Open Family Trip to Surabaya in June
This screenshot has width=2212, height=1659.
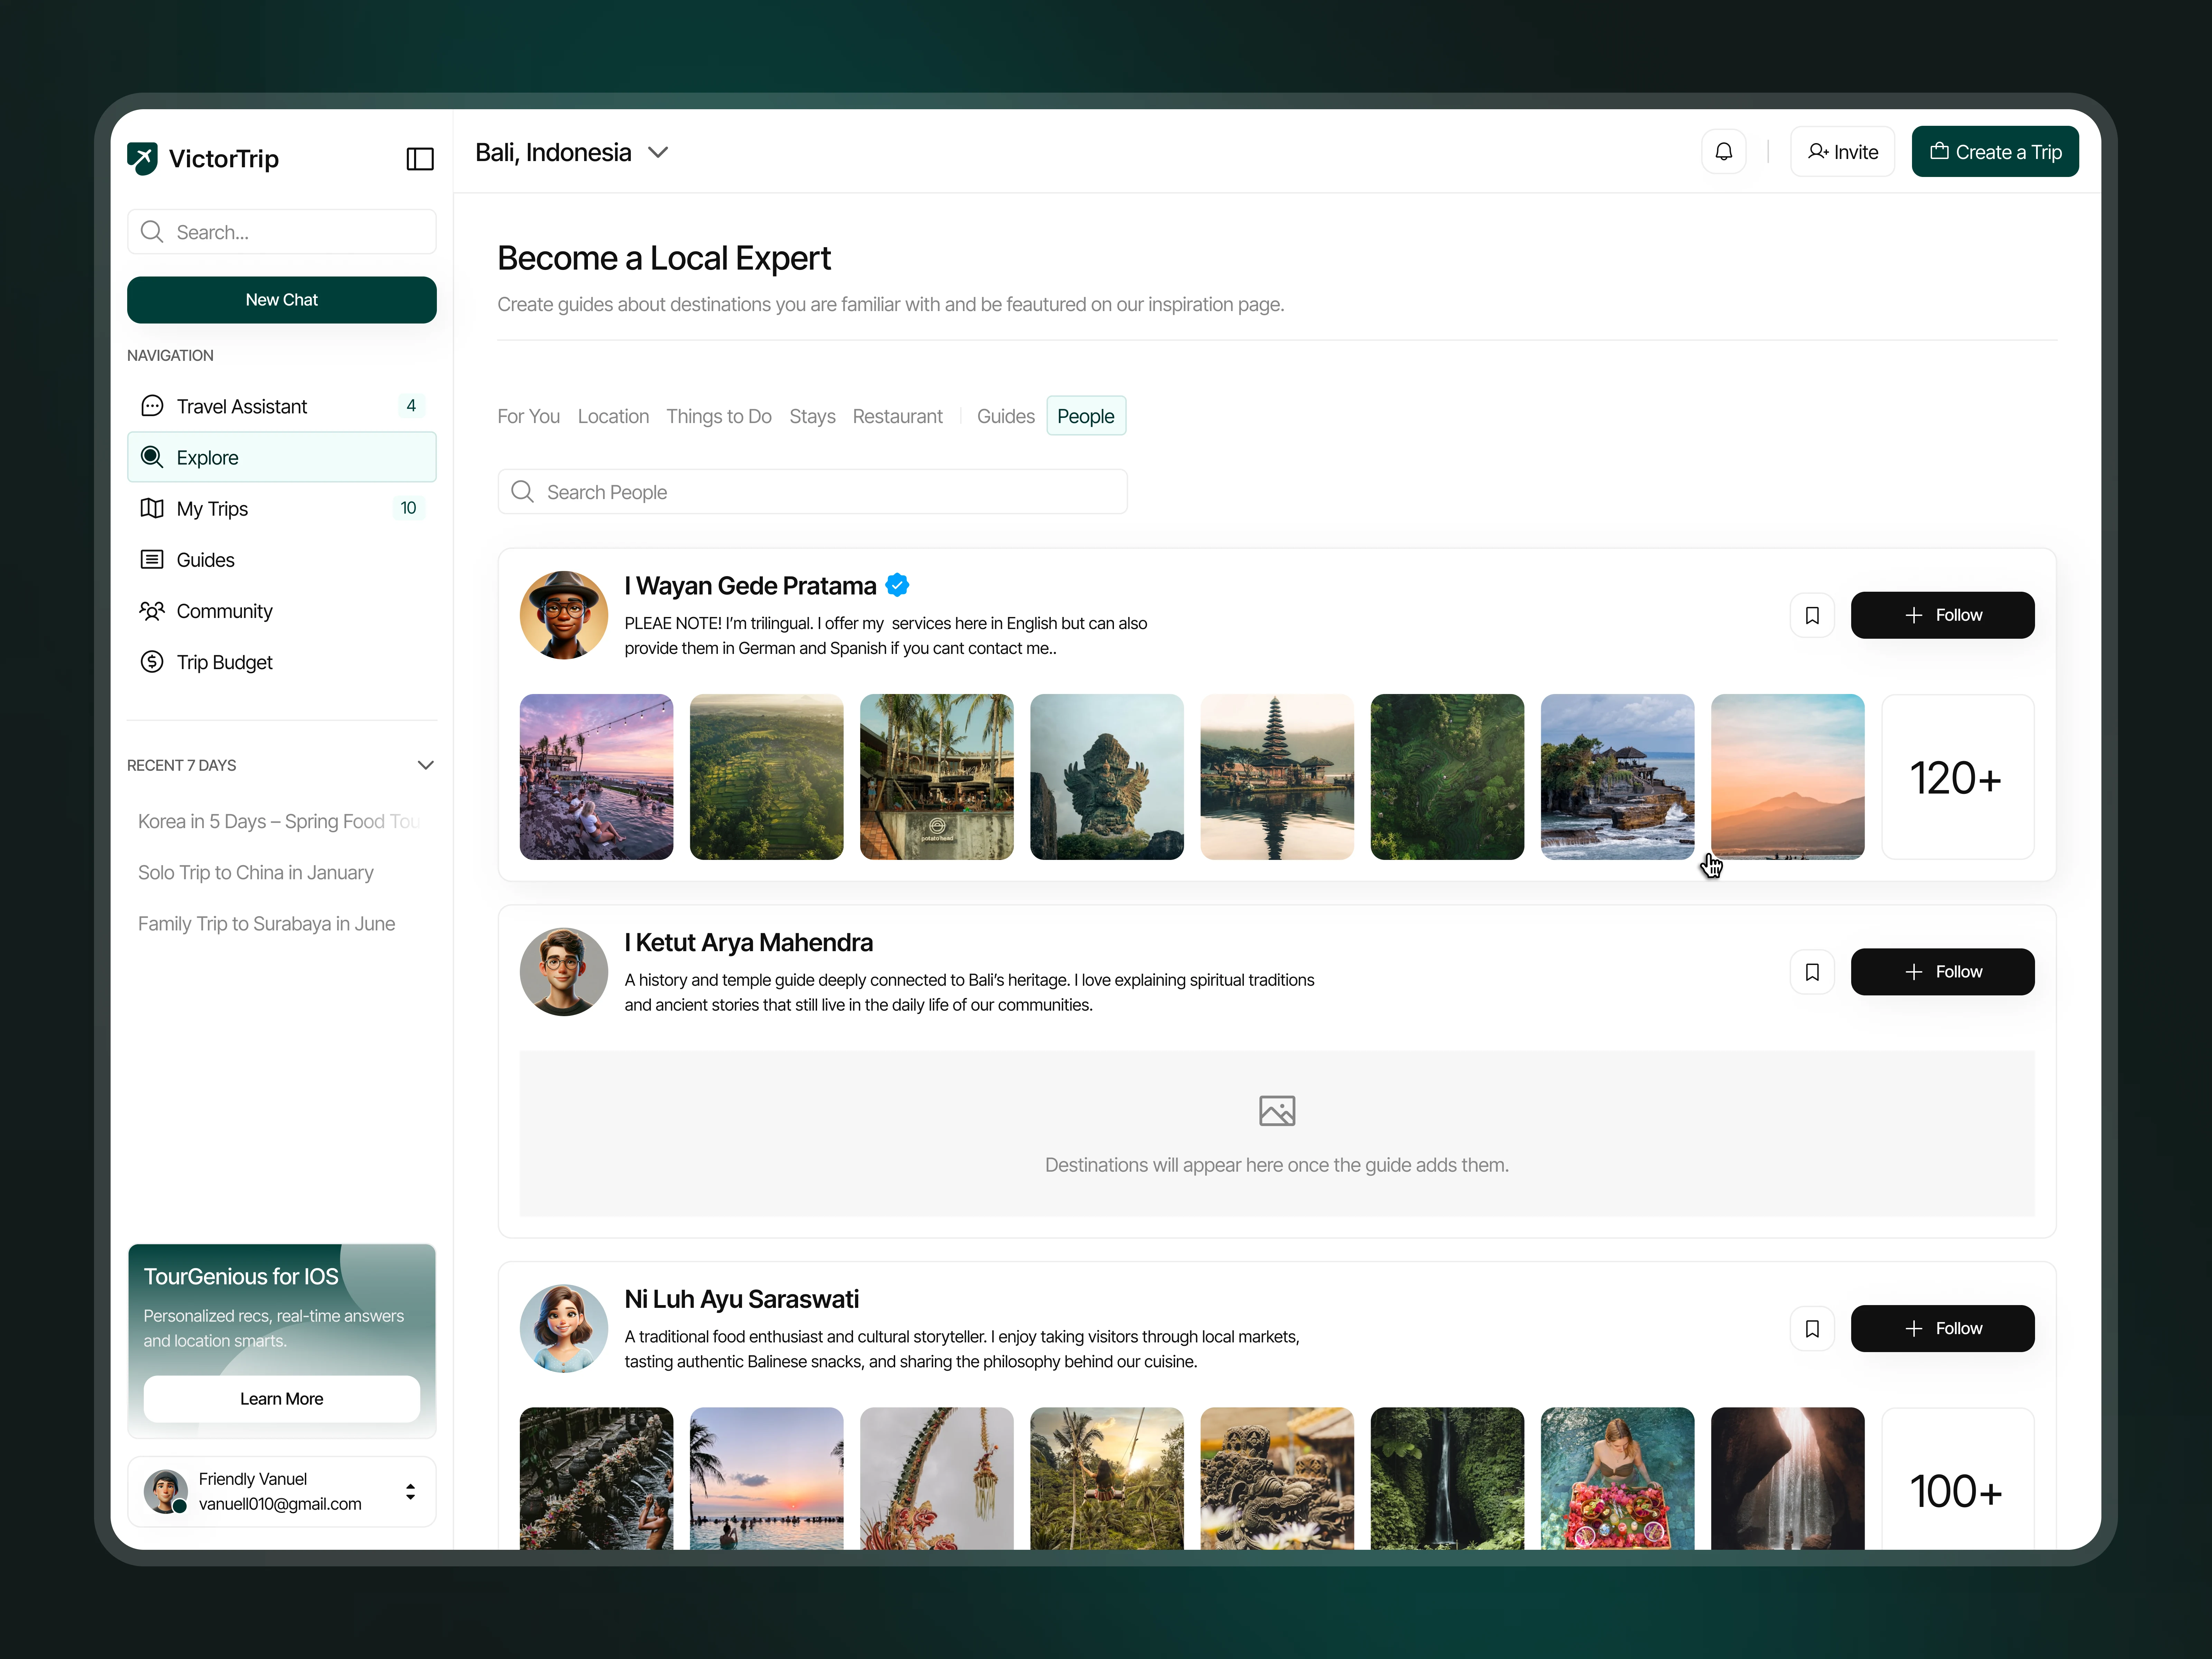pos(267,923)
